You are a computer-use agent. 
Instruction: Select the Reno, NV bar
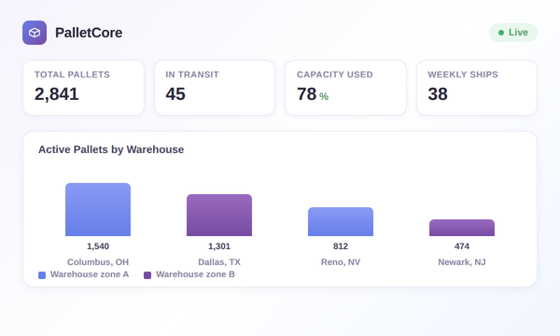point(341,221)
